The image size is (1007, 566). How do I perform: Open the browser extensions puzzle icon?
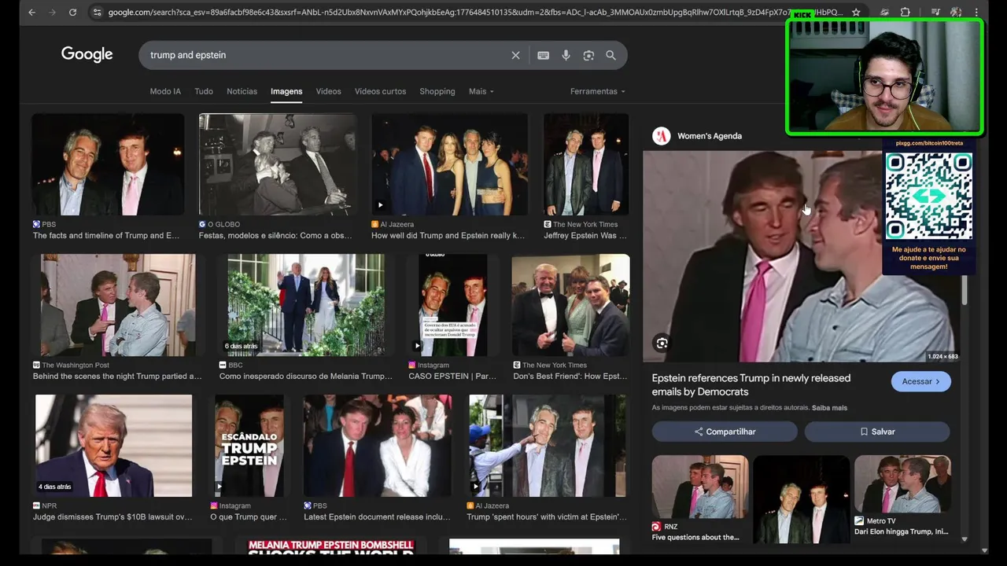tap(906, 13)
